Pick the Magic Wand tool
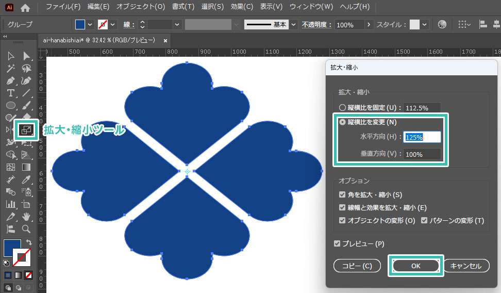 [10, 68]
